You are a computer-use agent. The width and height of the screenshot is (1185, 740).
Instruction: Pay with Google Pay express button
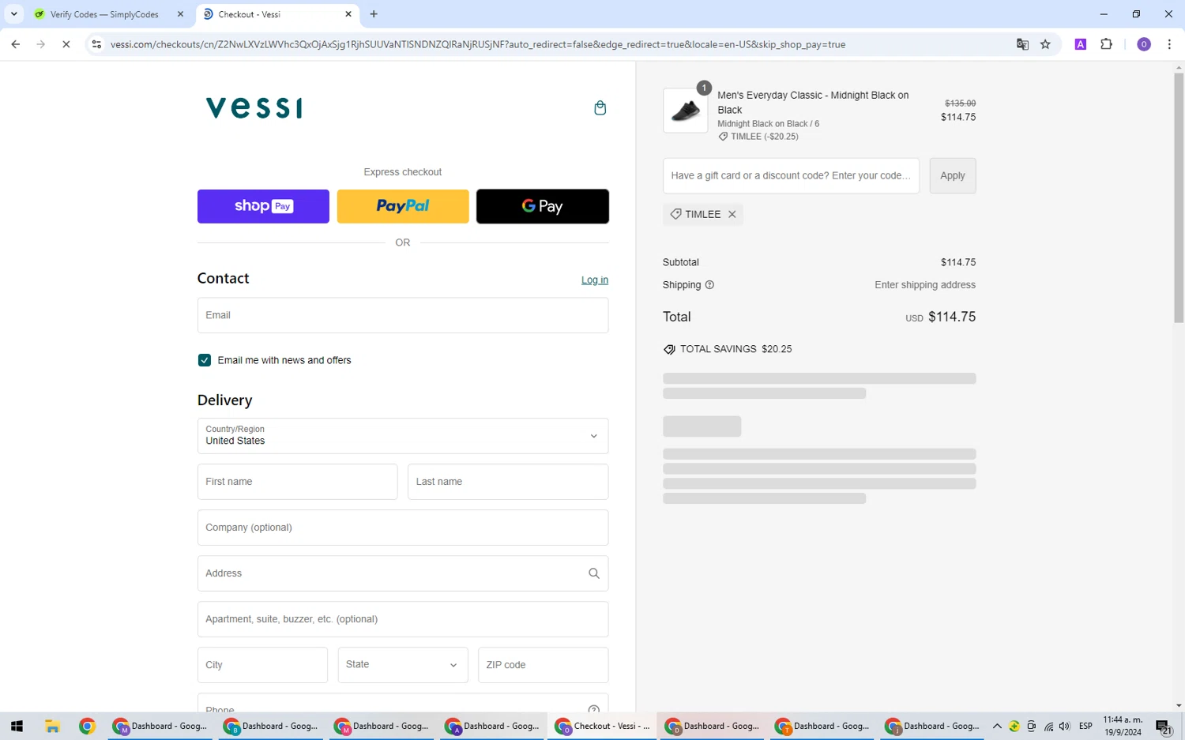coord(543,206)
